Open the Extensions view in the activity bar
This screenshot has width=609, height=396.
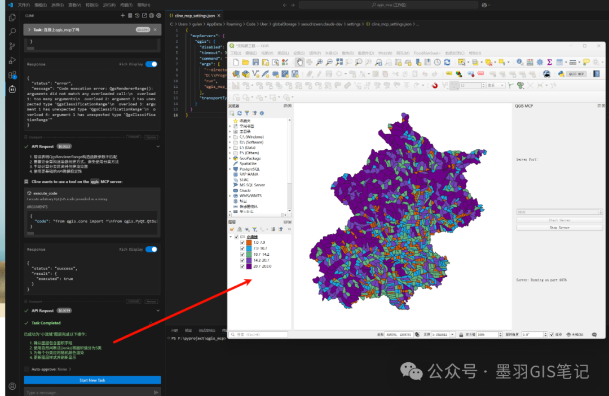[12, 75]
